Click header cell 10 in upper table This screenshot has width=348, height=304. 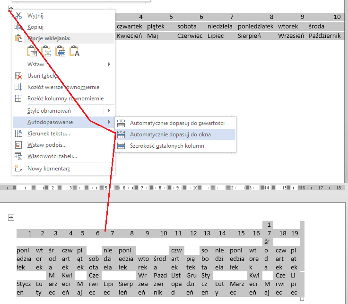click(337, 17)
